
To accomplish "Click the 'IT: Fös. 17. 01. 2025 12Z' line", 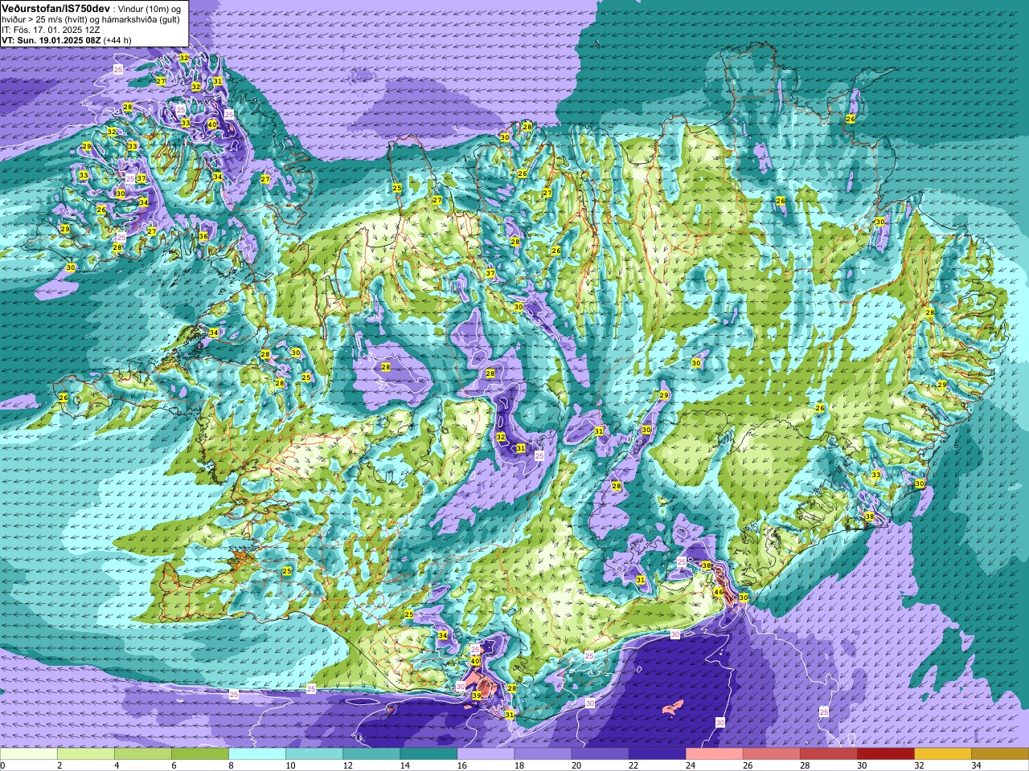I will (x=51, y=30).
